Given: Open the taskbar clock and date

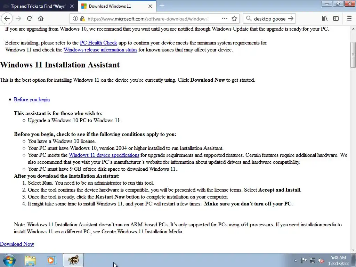Looking at the screenshot, I should 338,260.
